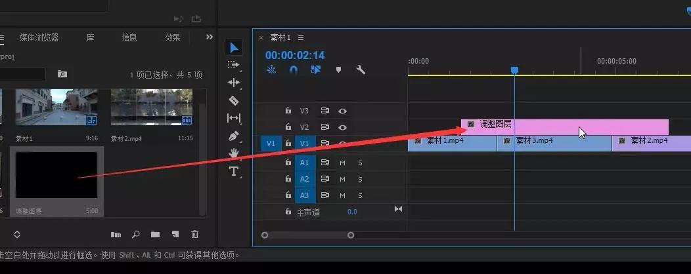Click right handle of timeline zoom bar
Screen dimensions: 691x274
tap(351, 235)
